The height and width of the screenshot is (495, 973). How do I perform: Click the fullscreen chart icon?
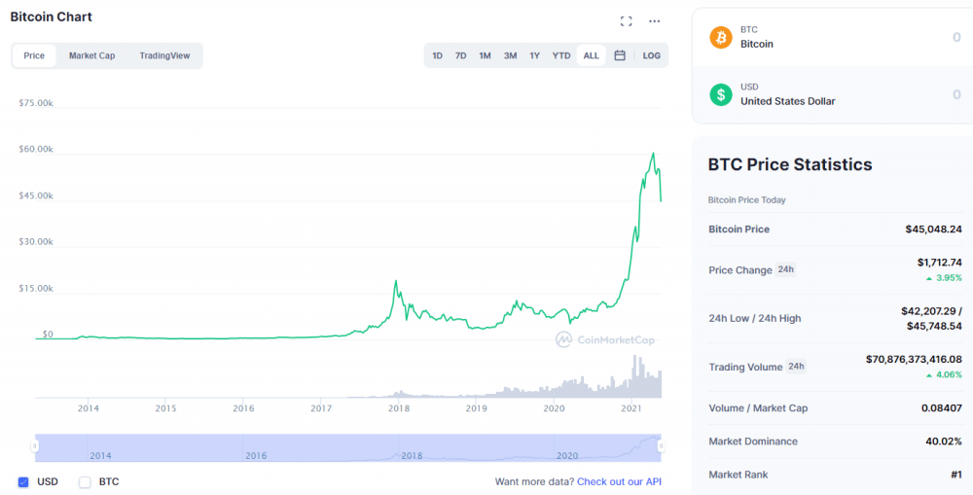627,21
